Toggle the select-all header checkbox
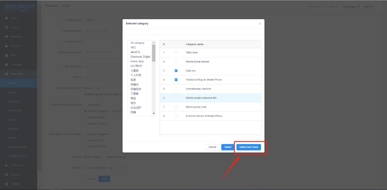This screenshot has height=190, width=387. [176, 44]
